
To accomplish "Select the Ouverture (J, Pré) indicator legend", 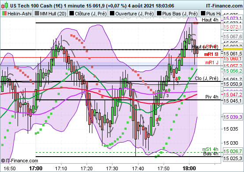I will point(131,14).
